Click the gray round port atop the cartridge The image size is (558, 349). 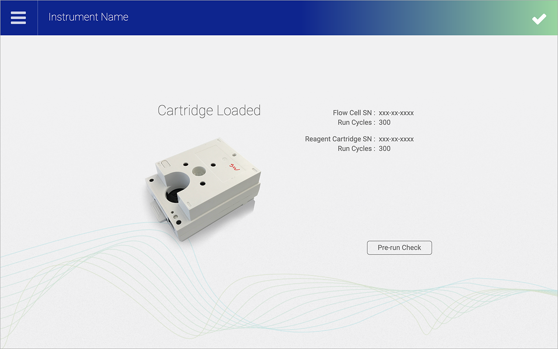[199, 171]
